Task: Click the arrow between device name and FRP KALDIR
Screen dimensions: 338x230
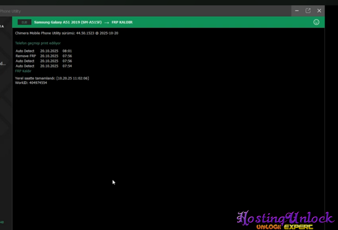Action: point(107,22)
